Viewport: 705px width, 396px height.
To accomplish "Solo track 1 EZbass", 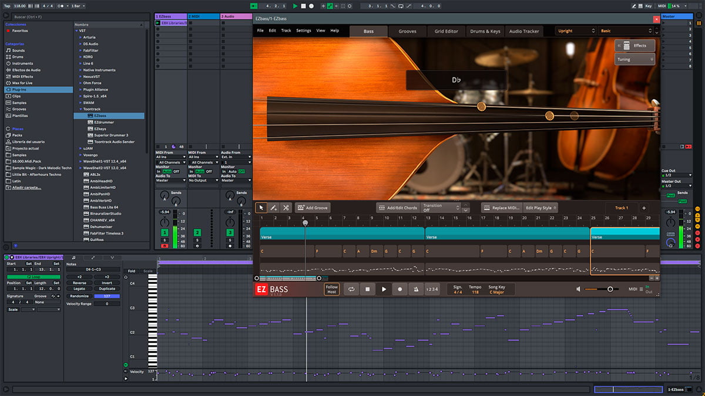I will pyautogui.click(x=165, y=240).
